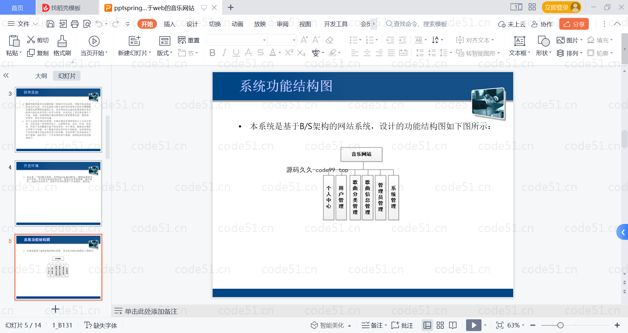628x333 pixels.
Task: Zoom in with plus button
Action: pyautogui.click(x=617, y=325)
